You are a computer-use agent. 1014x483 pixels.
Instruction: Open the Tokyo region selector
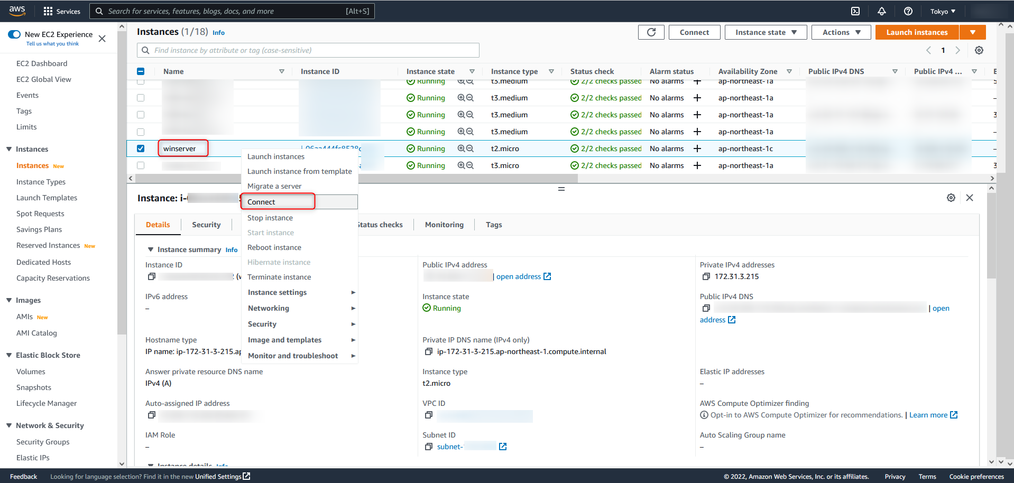(943, 11)
